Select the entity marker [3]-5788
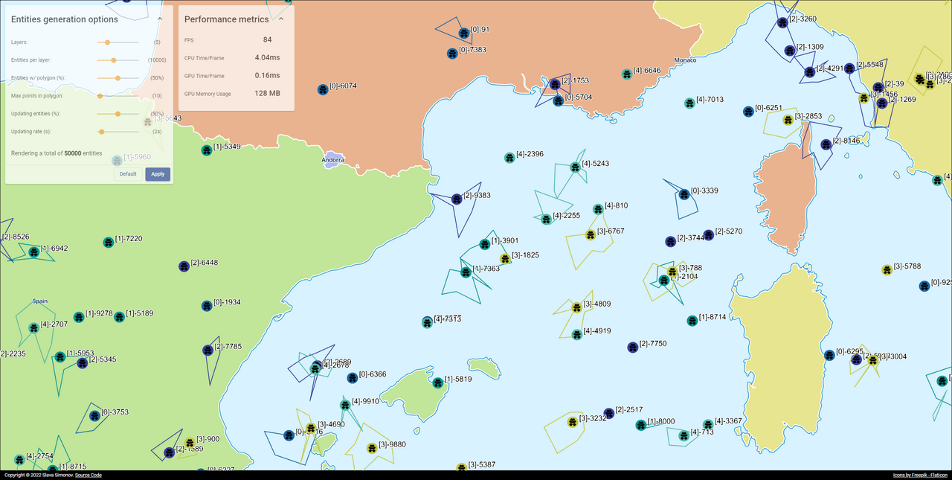Screen dimensions: 952x480 point(887,269)
